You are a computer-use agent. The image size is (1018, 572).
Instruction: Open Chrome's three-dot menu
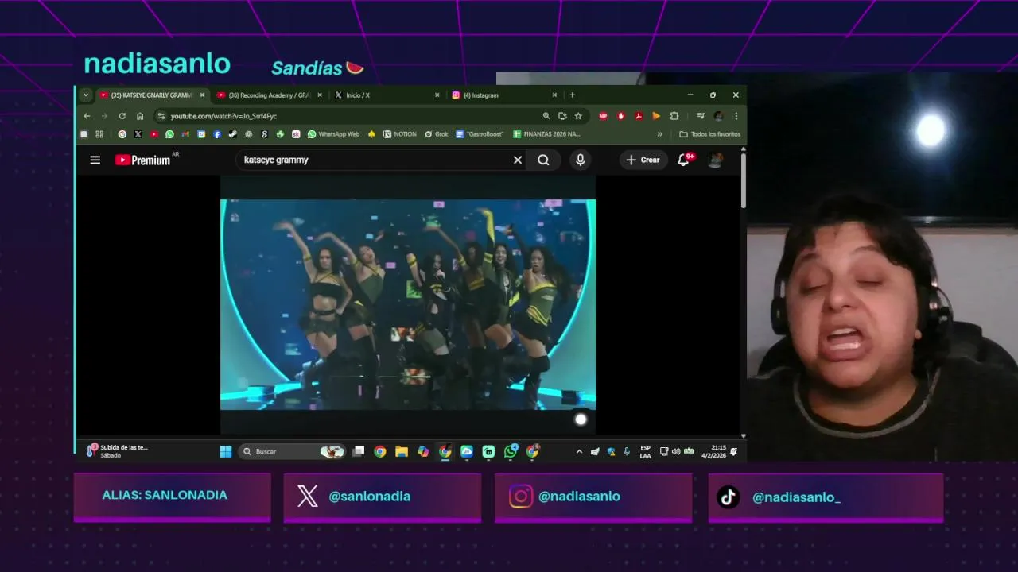(736, 116)
